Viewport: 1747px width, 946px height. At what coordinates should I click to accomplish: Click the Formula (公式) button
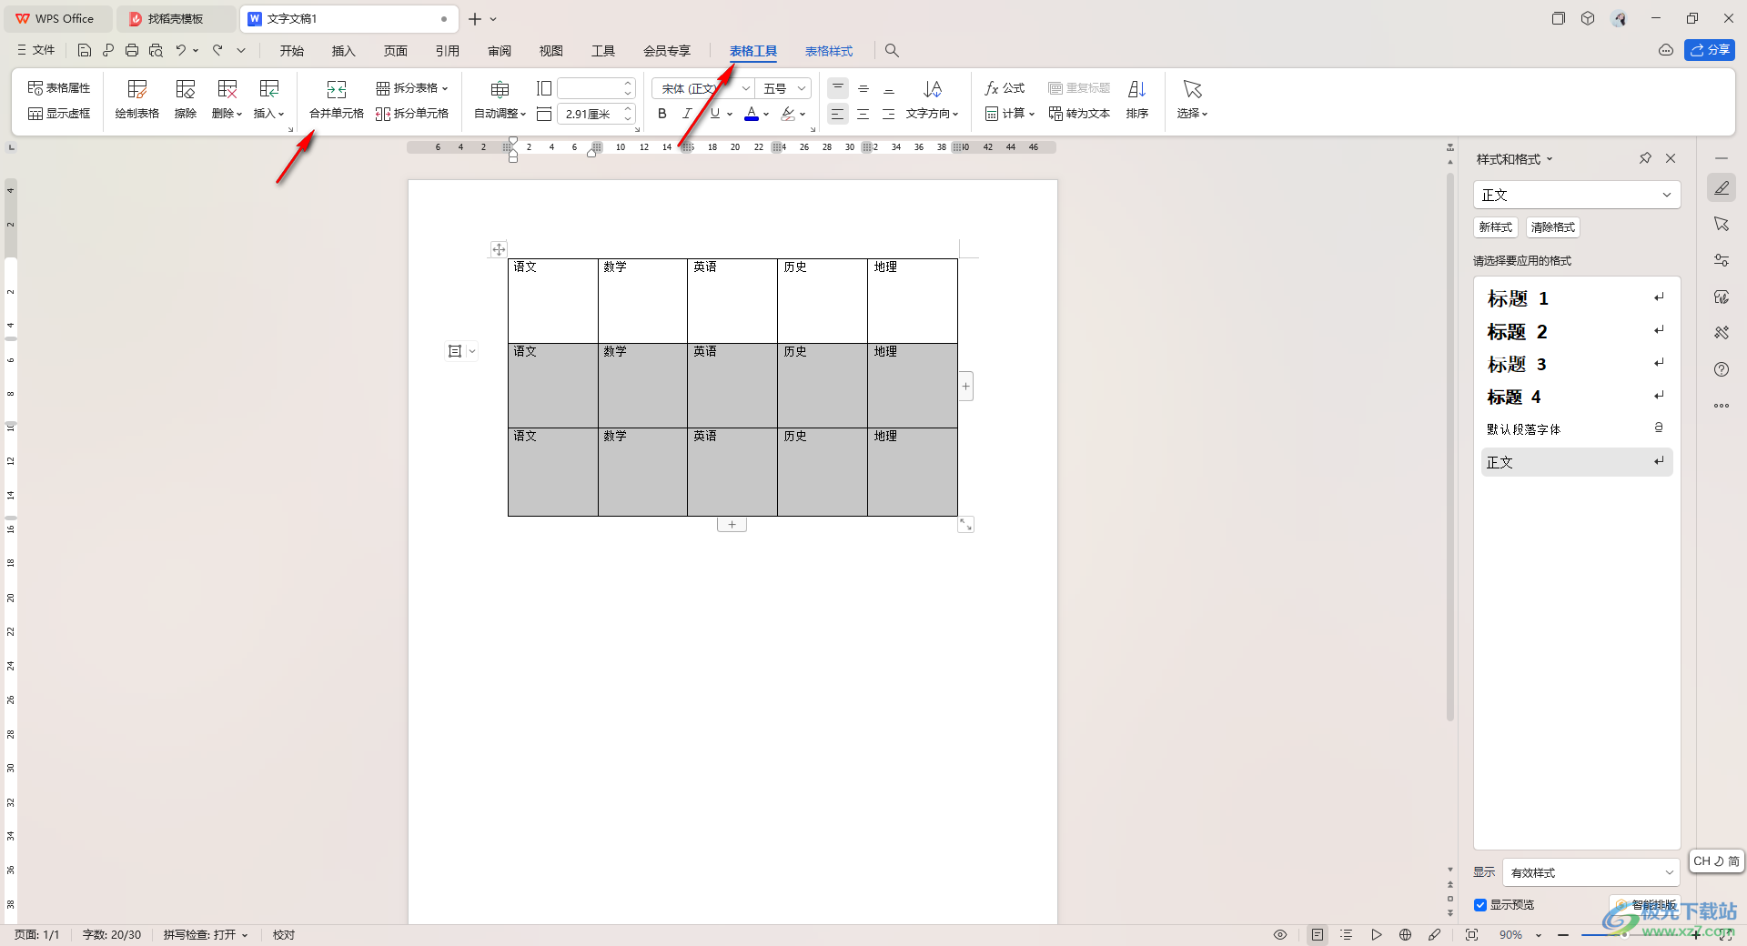pyautogui.click(x=1005, y=88)
